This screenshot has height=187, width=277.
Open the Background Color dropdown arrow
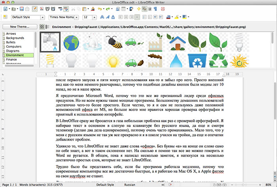coord(188,17)
